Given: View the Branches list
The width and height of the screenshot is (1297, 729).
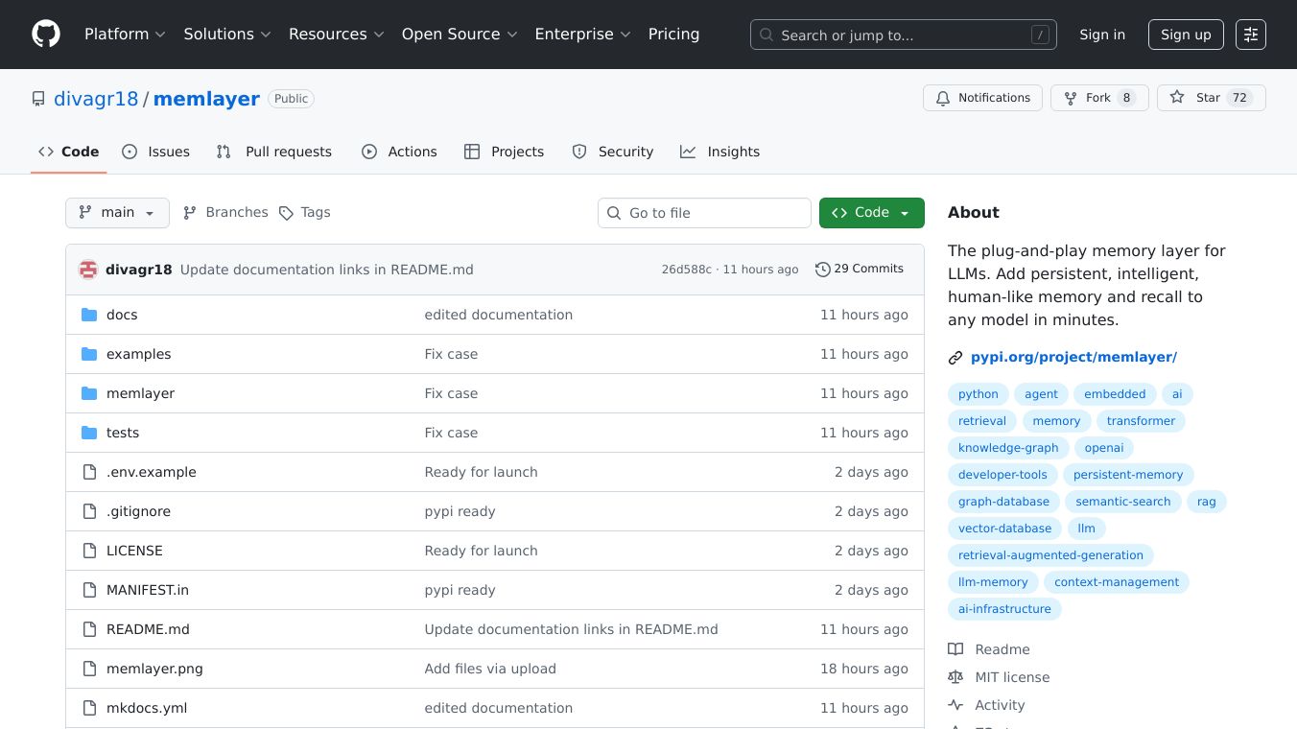Looking at the screenshot, I should (x=226, y=213).
